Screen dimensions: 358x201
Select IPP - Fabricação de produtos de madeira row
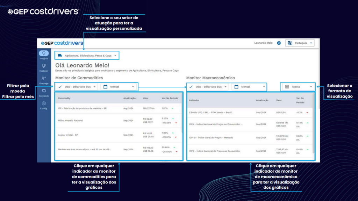coord(119,108)
